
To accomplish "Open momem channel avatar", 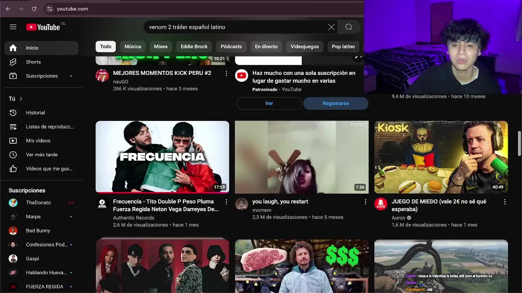I will click(x=242, y=204).
